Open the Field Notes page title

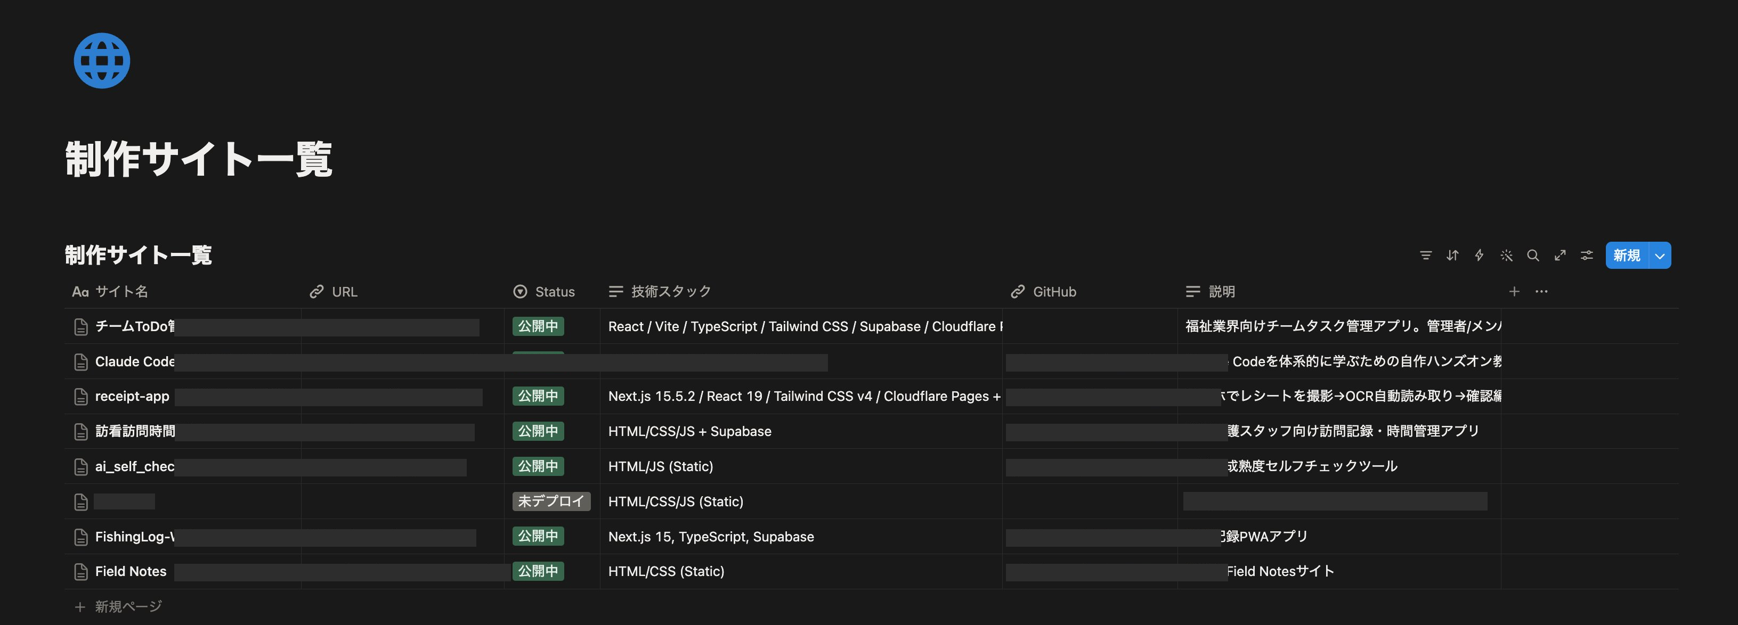tap(131, 572)
